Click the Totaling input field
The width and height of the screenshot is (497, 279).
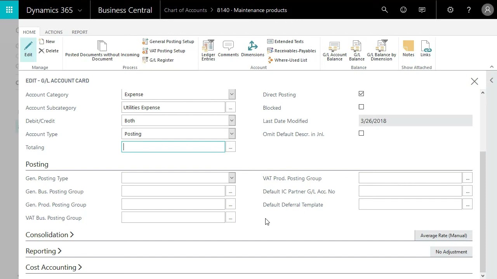[x=173, y=147]
